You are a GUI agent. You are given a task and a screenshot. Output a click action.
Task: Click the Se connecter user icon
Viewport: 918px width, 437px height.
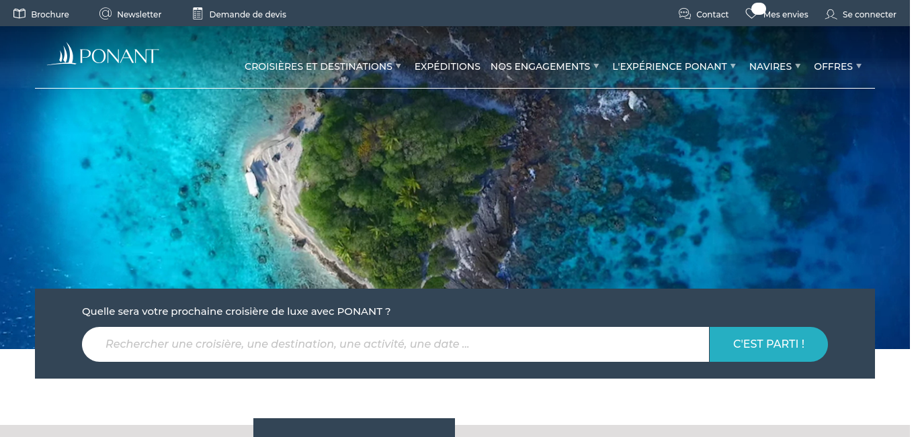831,14
